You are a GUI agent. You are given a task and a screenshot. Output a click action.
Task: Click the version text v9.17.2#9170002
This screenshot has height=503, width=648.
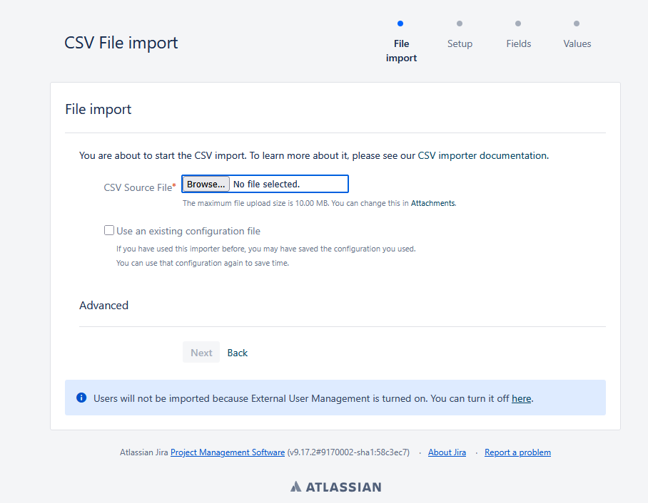click(348, 452)
